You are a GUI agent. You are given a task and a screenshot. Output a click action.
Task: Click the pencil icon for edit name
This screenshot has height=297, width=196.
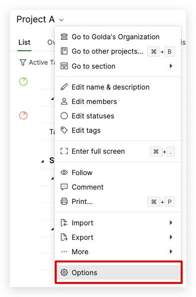coord(64,87)
